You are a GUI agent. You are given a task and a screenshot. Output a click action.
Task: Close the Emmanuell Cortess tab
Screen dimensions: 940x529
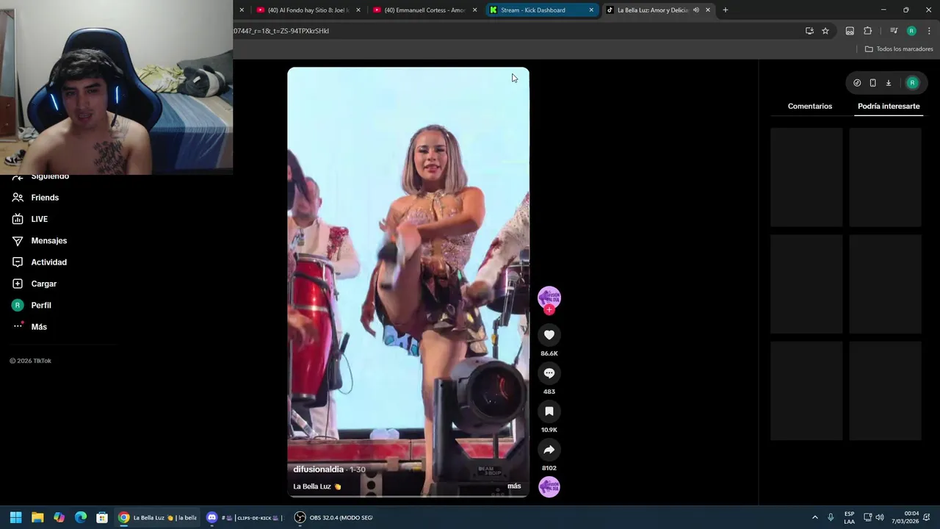[474, 10]
